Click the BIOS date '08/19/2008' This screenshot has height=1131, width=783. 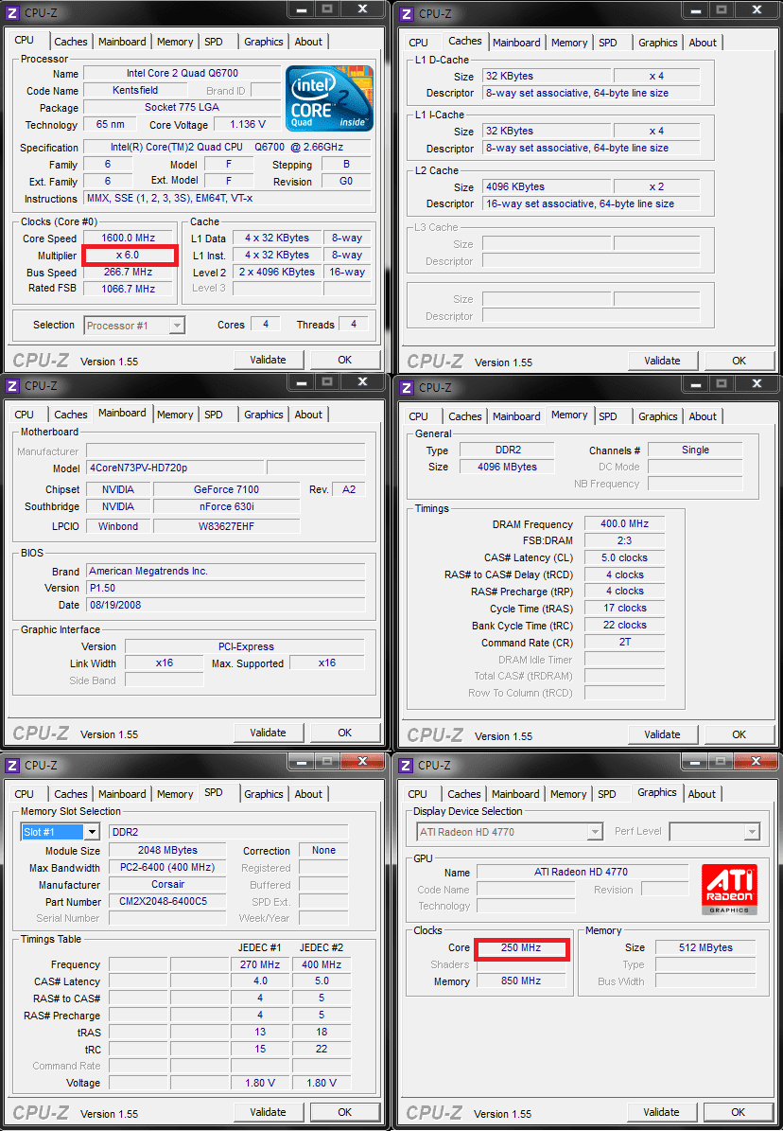pos(226,605)
